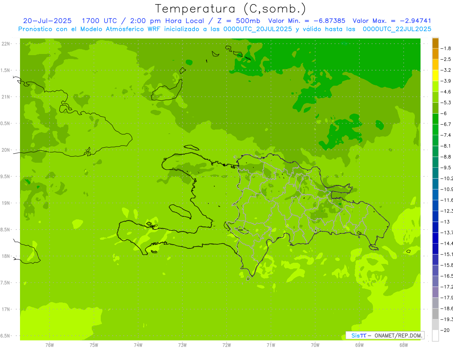Click the 17N latitude axis label

6,309
